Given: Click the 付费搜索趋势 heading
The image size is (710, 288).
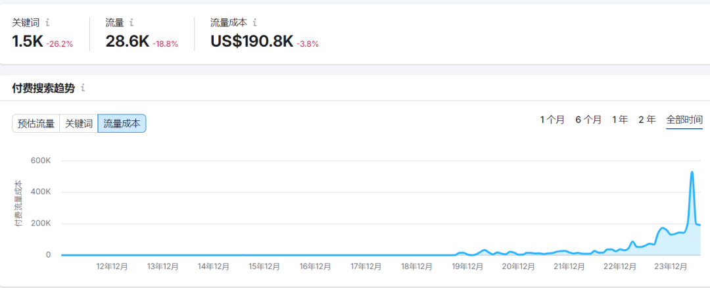Looking at the screenshot, I should tap(43, 88).
